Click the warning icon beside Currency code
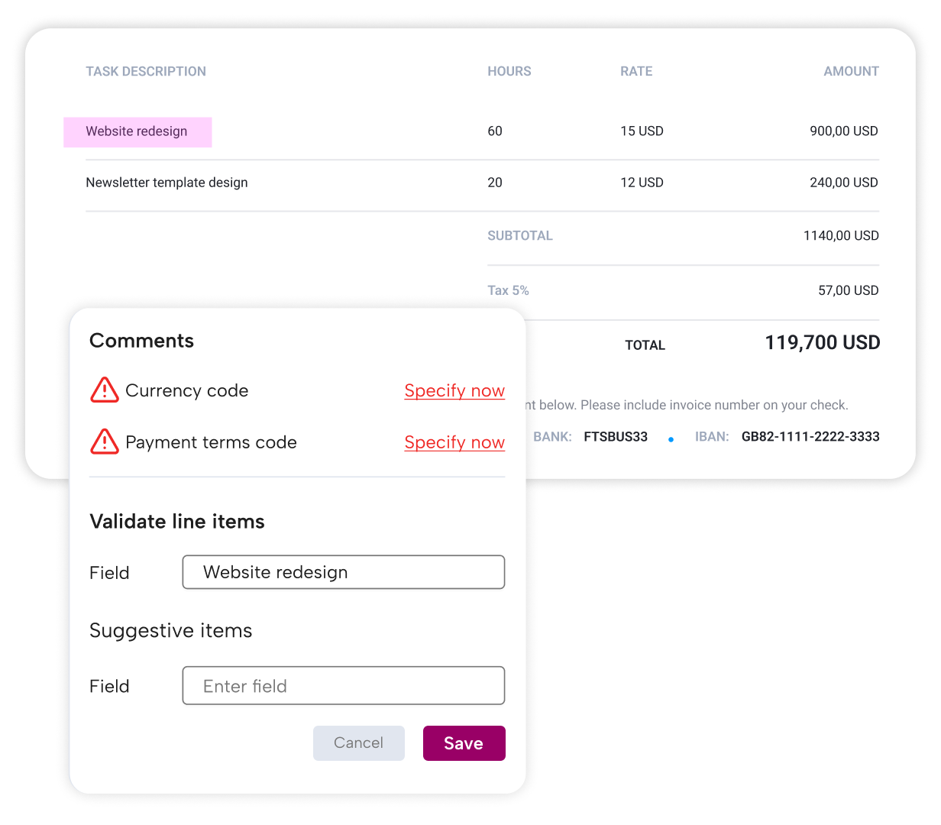The image size is (941, 825). pos(104,390)
